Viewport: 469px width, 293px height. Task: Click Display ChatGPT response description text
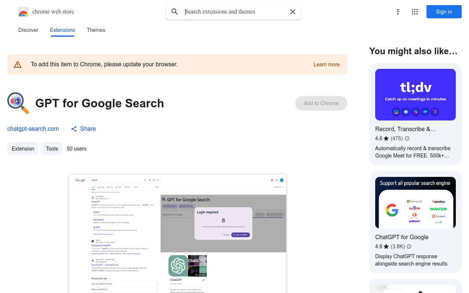pos(411,260)
